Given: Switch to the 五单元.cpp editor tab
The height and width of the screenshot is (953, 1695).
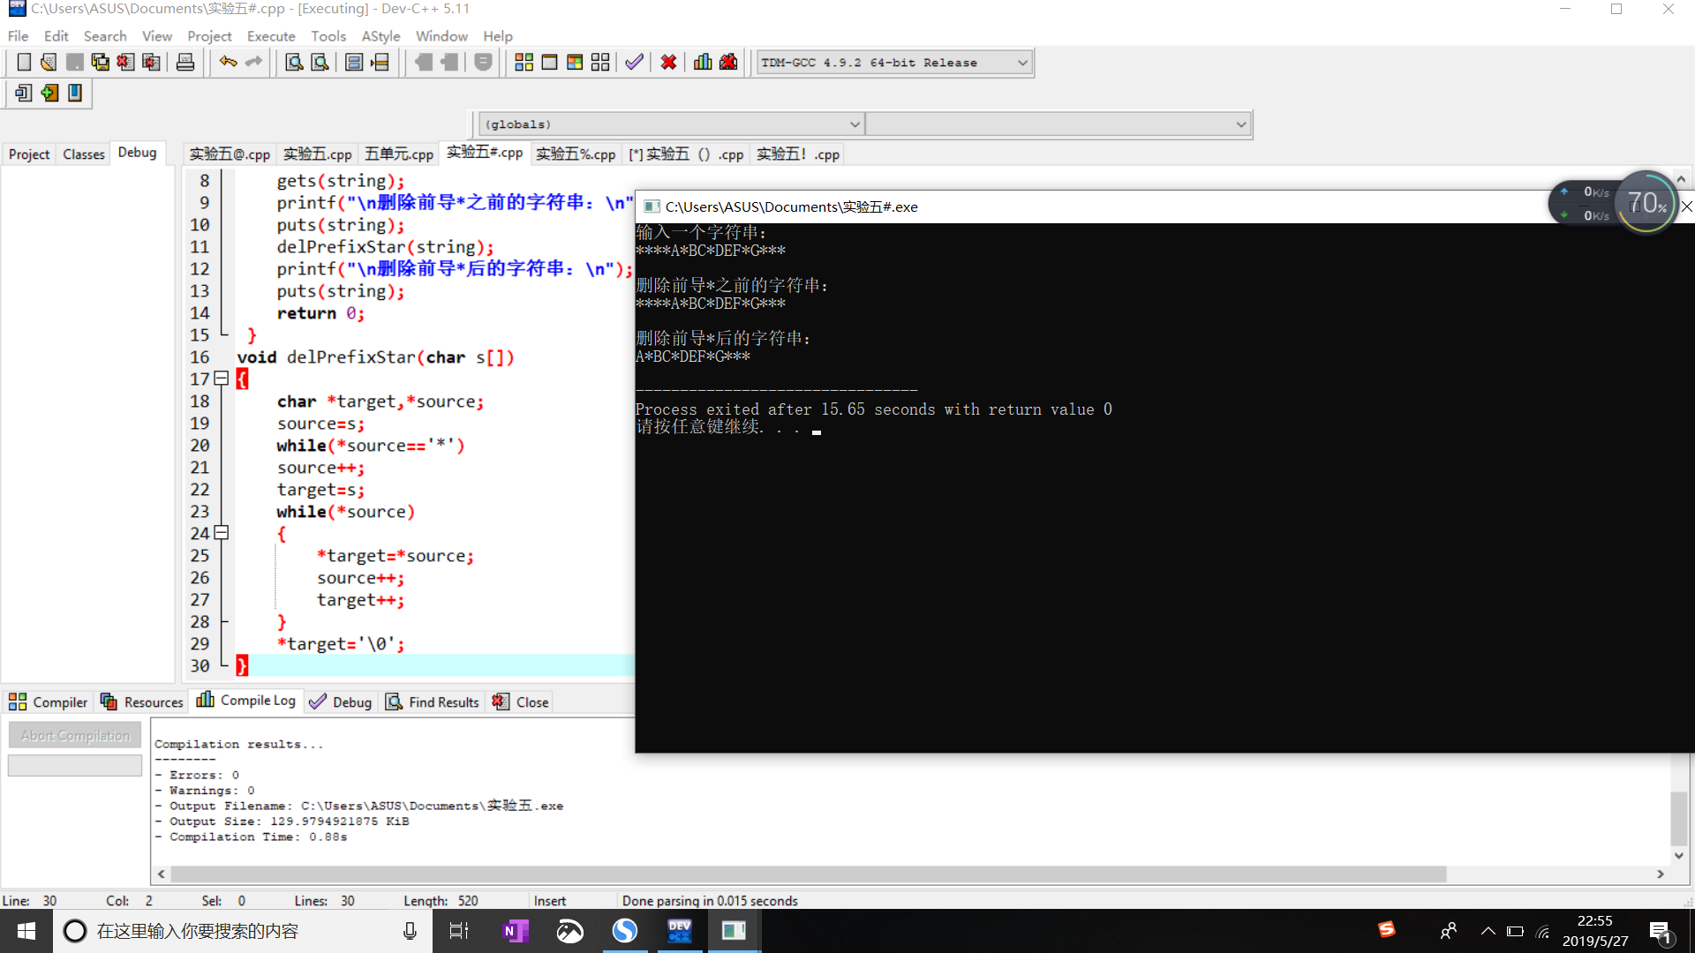Looking at the screenshot, I should click(398, 154).
